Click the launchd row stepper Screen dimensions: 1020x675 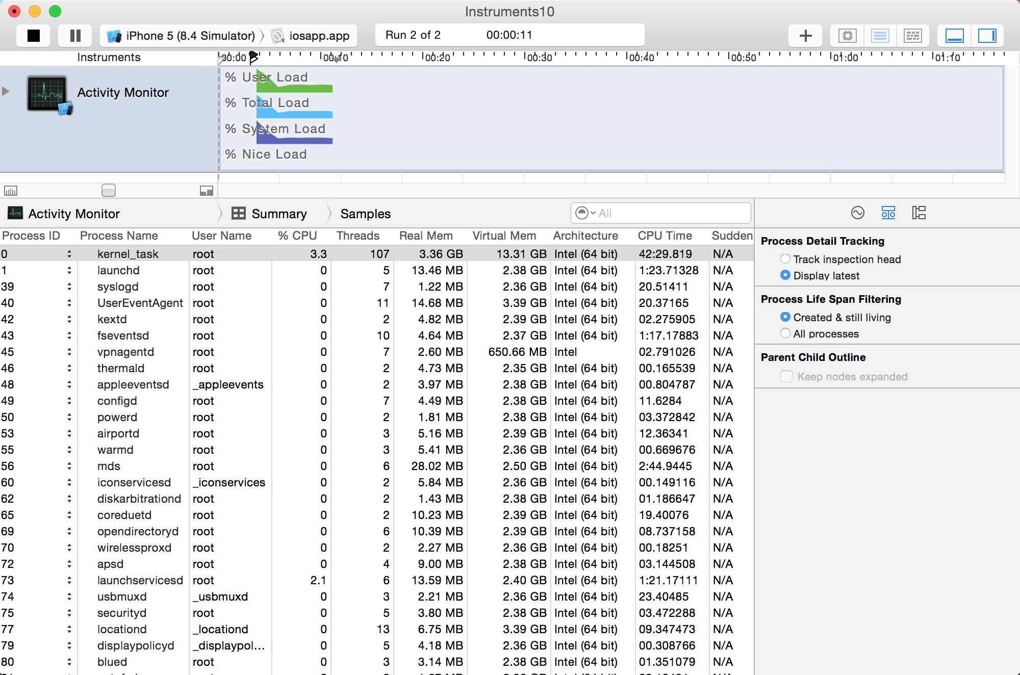[x=69, y=270]
